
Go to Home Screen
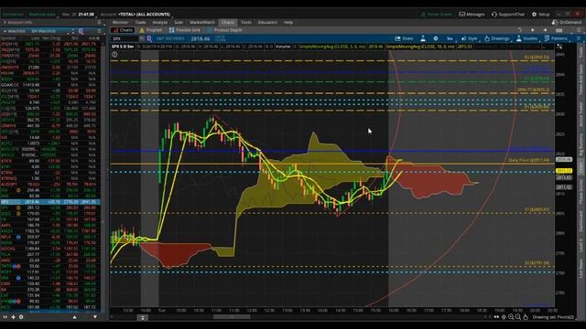click(x=436, y=15)
